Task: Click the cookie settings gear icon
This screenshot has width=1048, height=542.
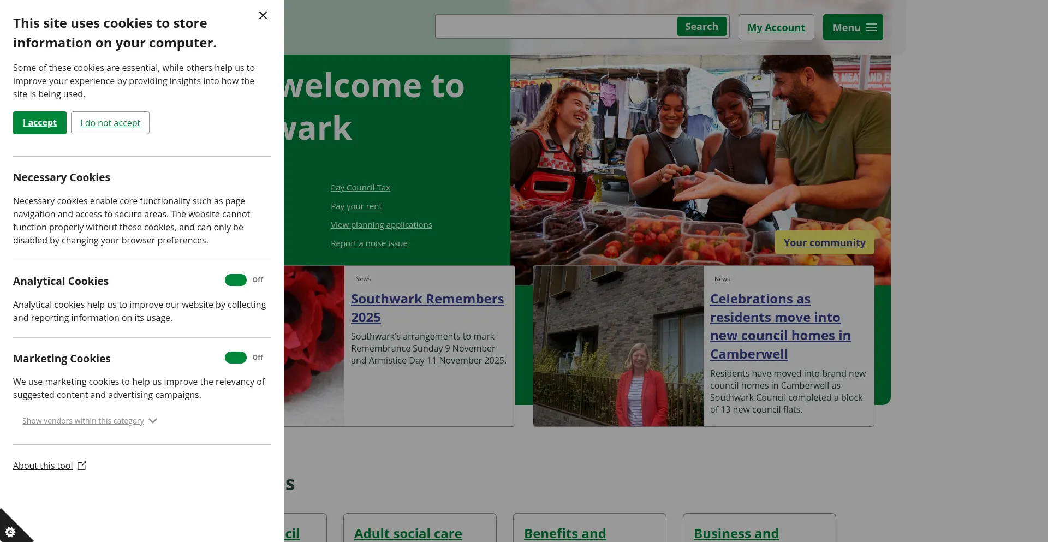Action: point(10,531)
